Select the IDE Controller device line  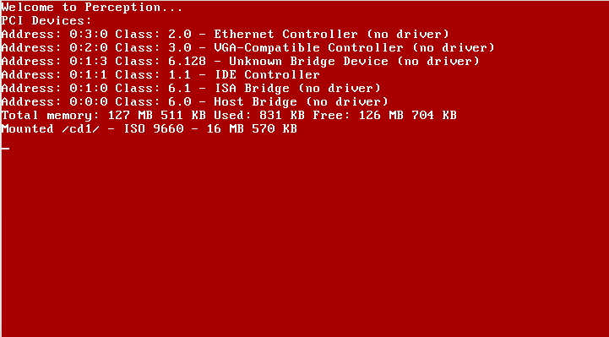point(160,75)
